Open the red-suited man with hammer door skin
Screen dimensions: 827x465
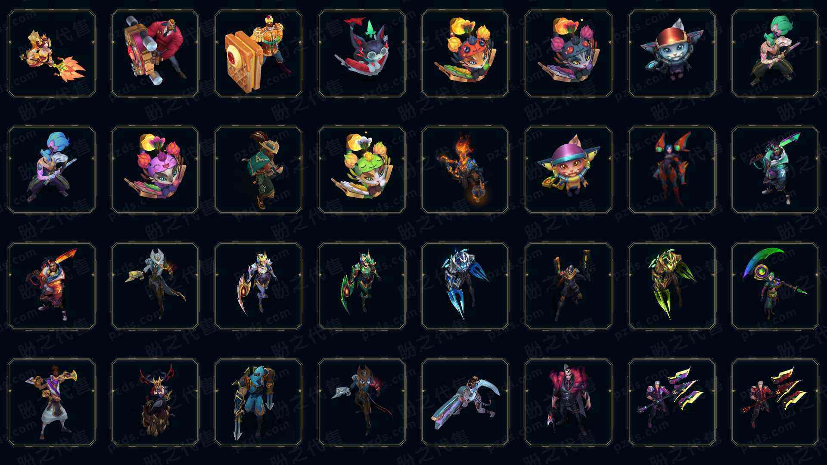[x=155, y=53]
